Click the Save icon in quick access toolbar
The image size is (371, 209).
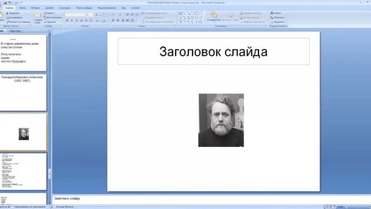tap(5, 2)
